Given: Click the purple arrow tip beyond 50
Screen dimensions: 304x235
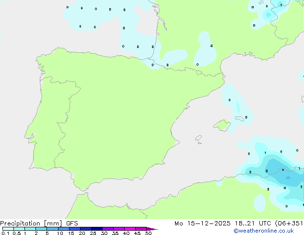Looking at the screenshot, I should click(x=152, y=229).
